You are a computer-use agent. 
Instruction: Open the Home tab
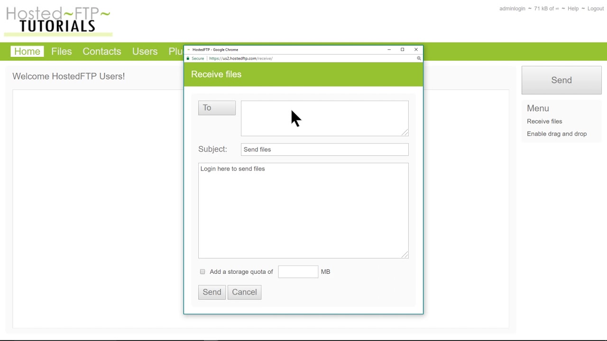click(x=27, y=52)
